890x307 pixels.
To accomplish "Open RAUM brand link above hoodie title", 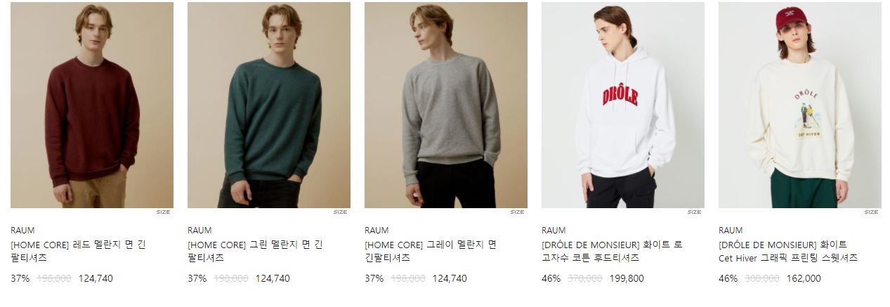I will pos(554,230).
